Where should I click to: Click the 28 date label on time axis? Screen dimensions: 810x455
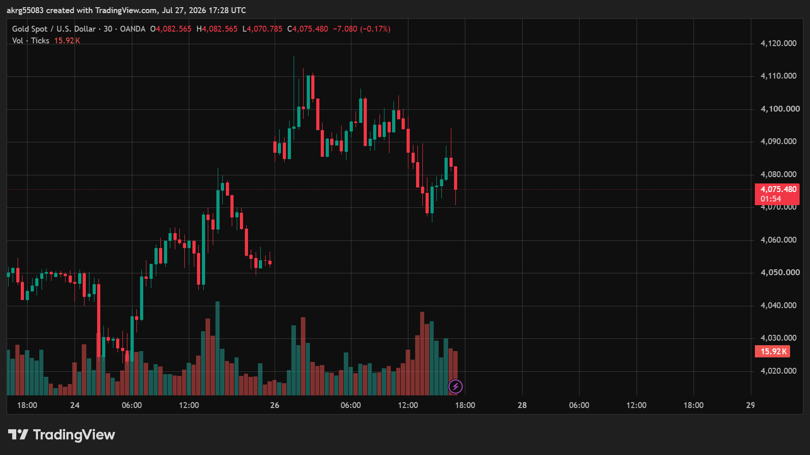coord(522,405)
